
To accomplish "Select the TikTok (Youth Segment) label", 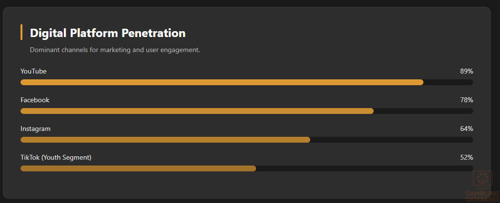I will click(x=56, y=157).
